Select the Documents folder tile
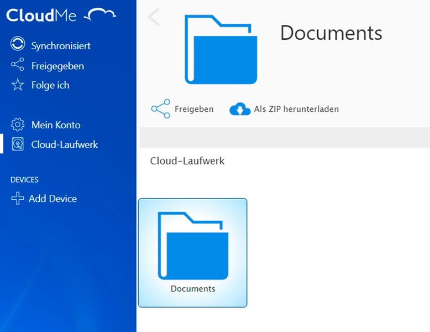This screenshot has height=332, width=430. click(192, 253)
